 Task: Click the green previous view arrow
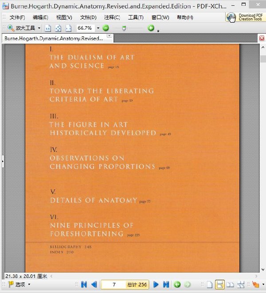(177, 285)
